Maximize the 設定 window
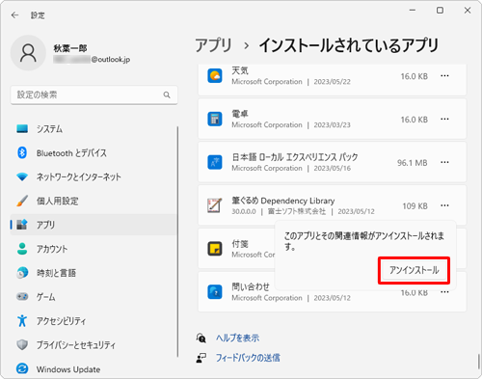 tap(440, 11)
